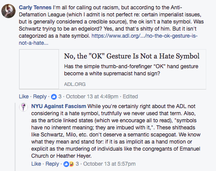Viewport: 216px width, 171px height.
Task: Click the thumbs-up reaction icon on Carly's comment
Action: [x=54, y=97]
